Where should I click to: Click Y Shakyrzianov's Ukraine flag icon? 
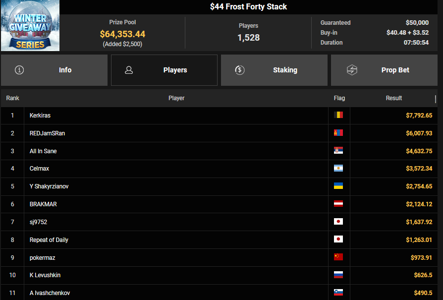point(338,186)
